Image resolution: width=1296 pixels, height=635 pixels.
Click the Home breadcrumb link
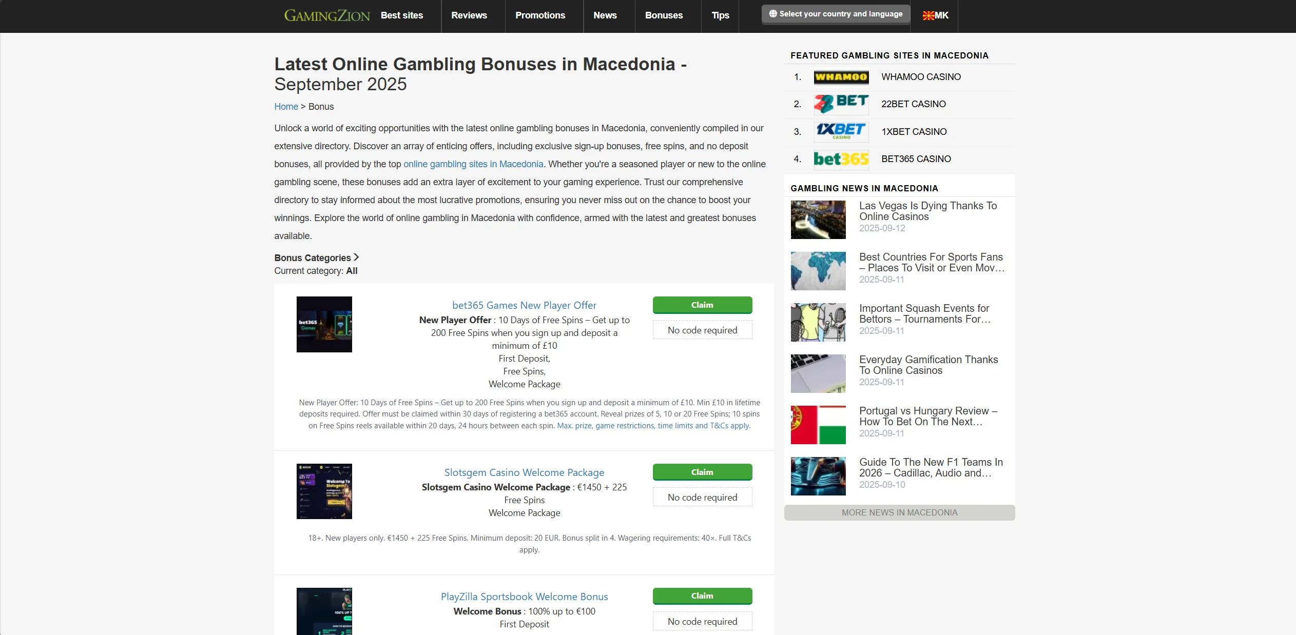[x=286, y=107]
